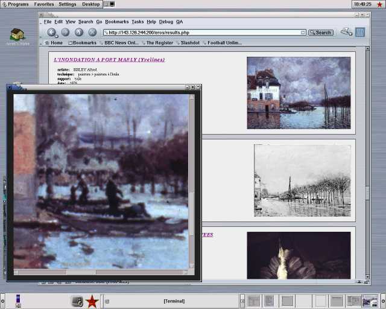Open the back button history dropdown arrow

(57, 36)
